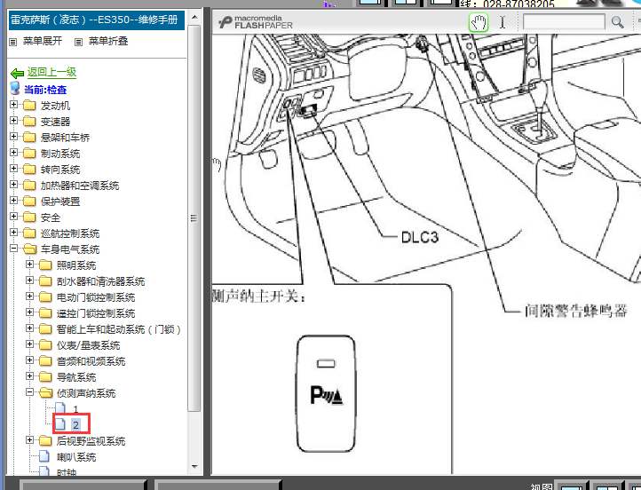Viewport: 641px width, 490px height.
Task: Expand the 电动门锁控制系统 subfolder
Action: coord(29,296)
